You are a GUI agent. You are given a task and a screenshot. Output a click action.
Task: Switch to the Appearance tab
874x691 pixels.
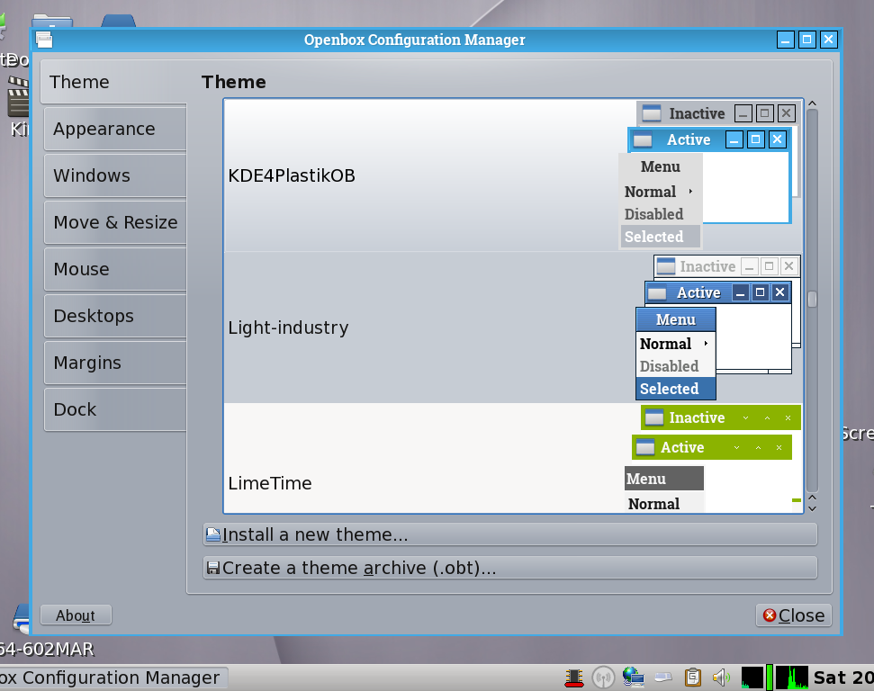(x=115, y=129)
